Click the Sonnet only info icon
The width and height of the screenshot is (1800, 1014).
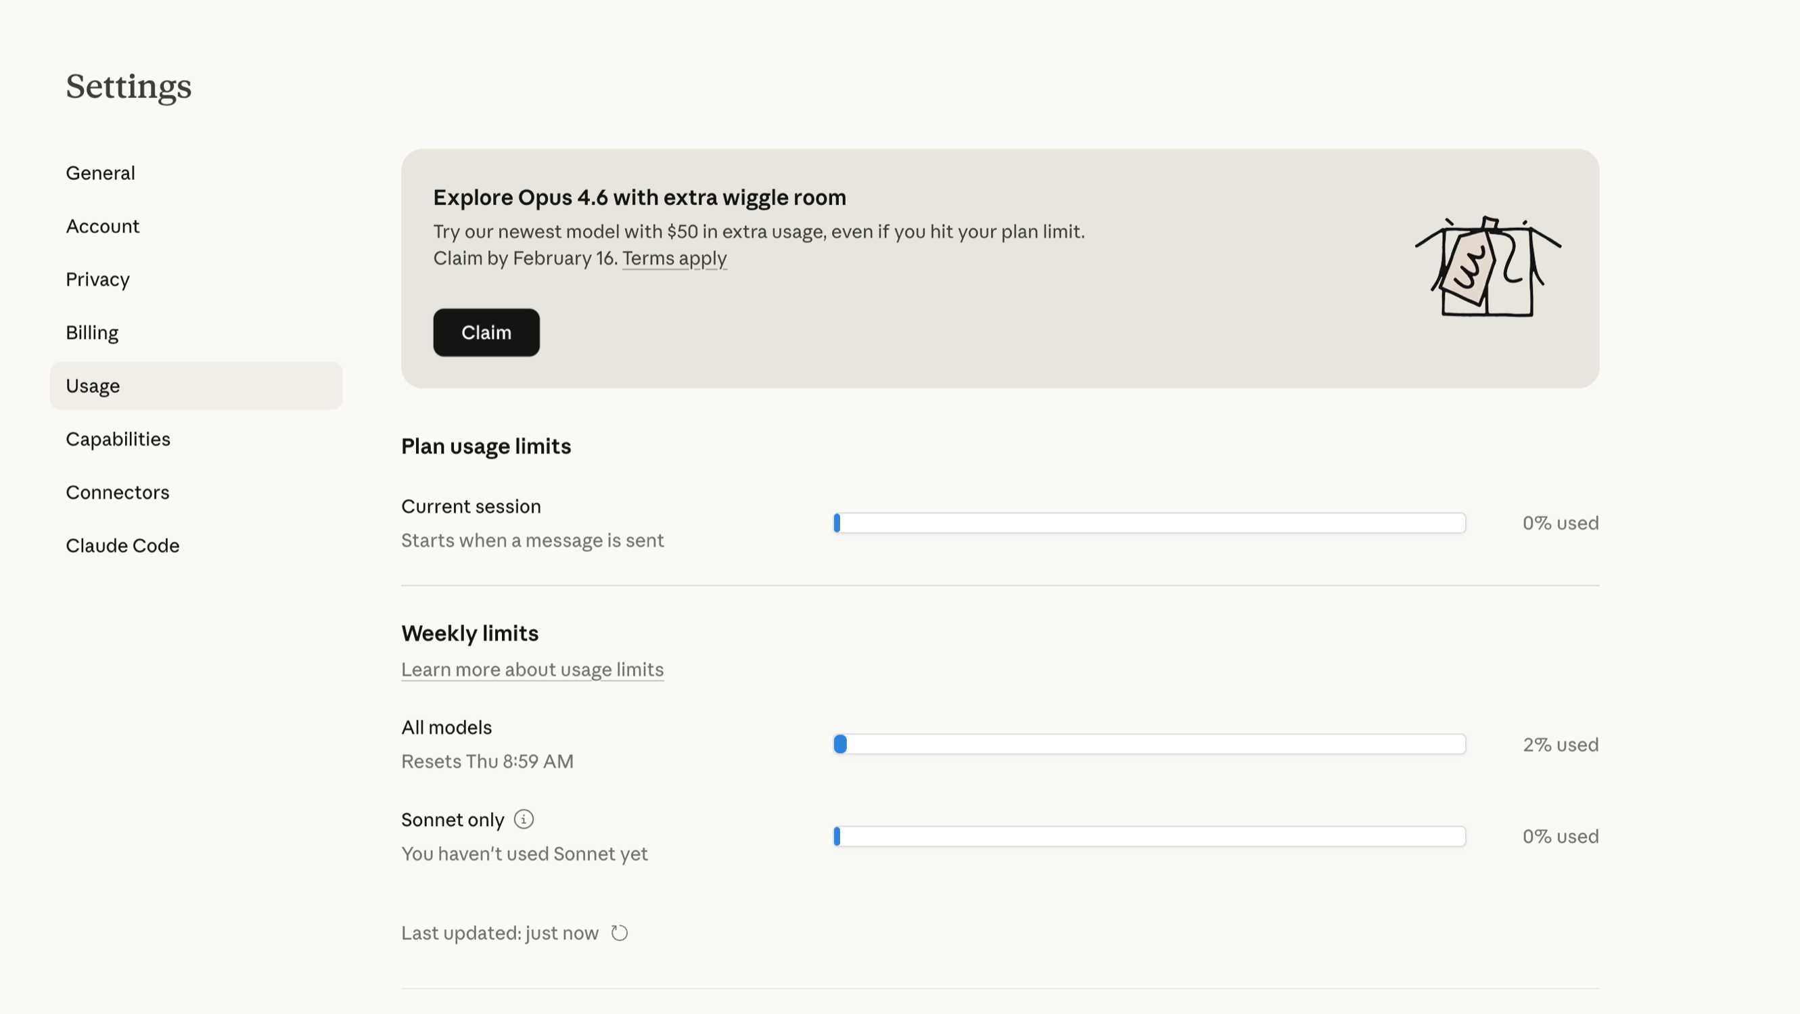[x=524, y=819]
